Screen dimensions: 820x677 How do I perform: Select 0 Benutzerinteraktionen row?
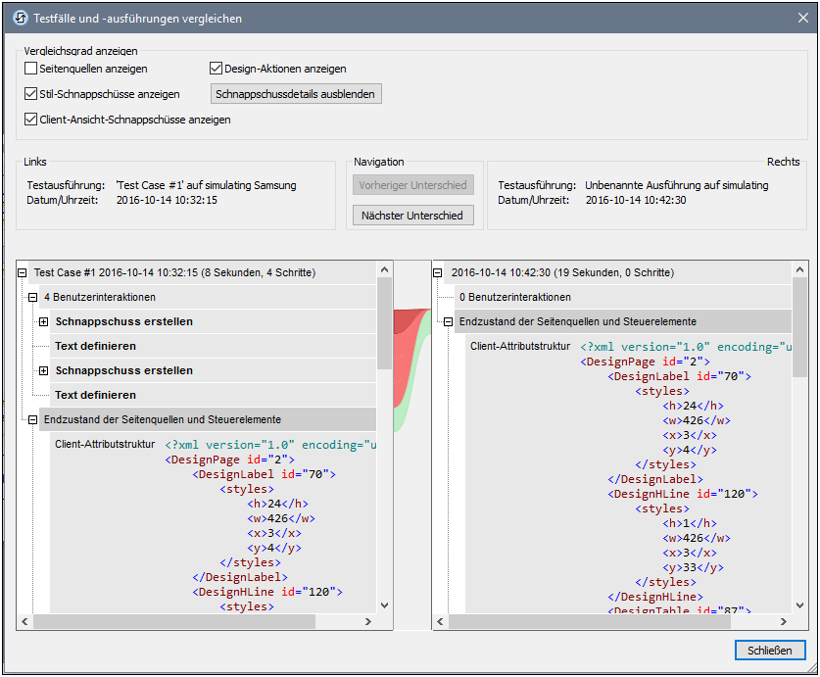tap(514, 297)
